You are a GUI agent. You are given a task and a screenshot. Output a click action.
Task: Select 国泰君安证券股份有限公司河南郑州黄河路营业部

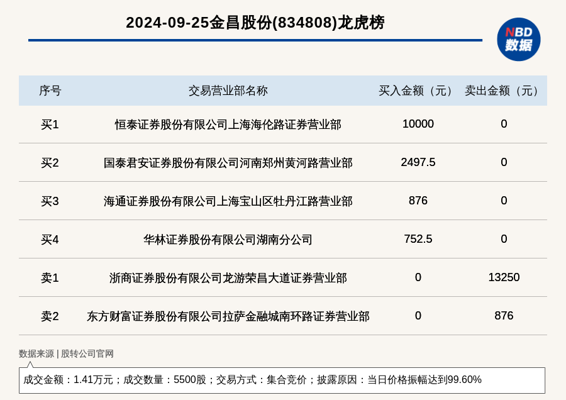(x=228, y=163)
